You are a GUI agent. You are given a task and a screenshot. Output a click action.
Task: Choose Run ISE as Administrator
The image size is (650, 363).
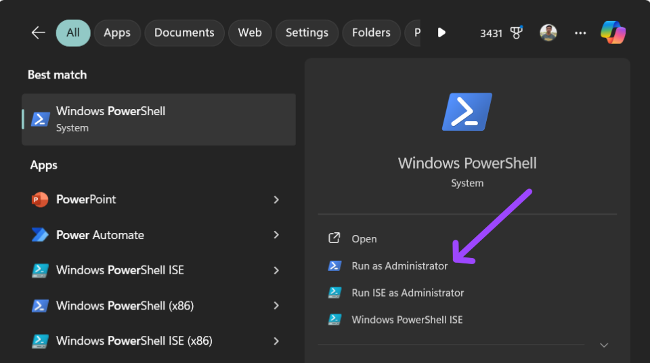[408, 293]
